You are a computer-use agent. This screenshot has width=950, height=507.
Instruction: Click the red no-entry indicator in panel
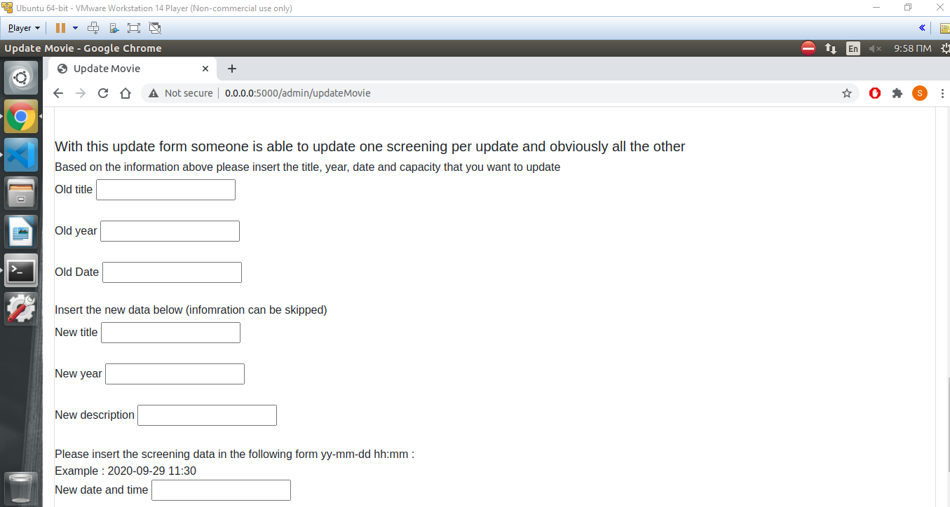[x=808, y=48]
